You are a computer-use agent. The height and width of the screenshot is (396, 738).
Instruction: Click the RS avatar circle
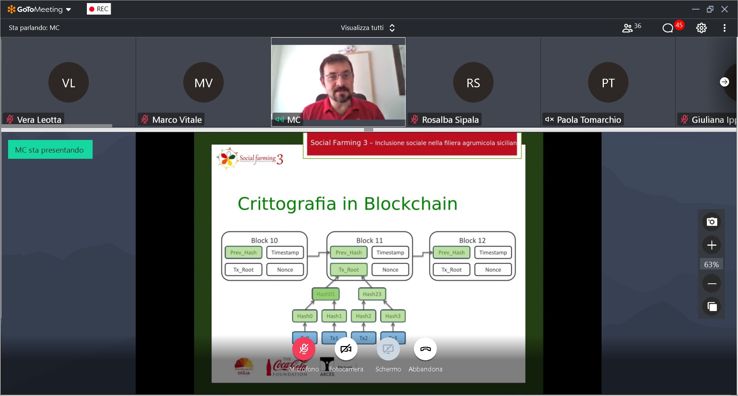click(473, 82)
